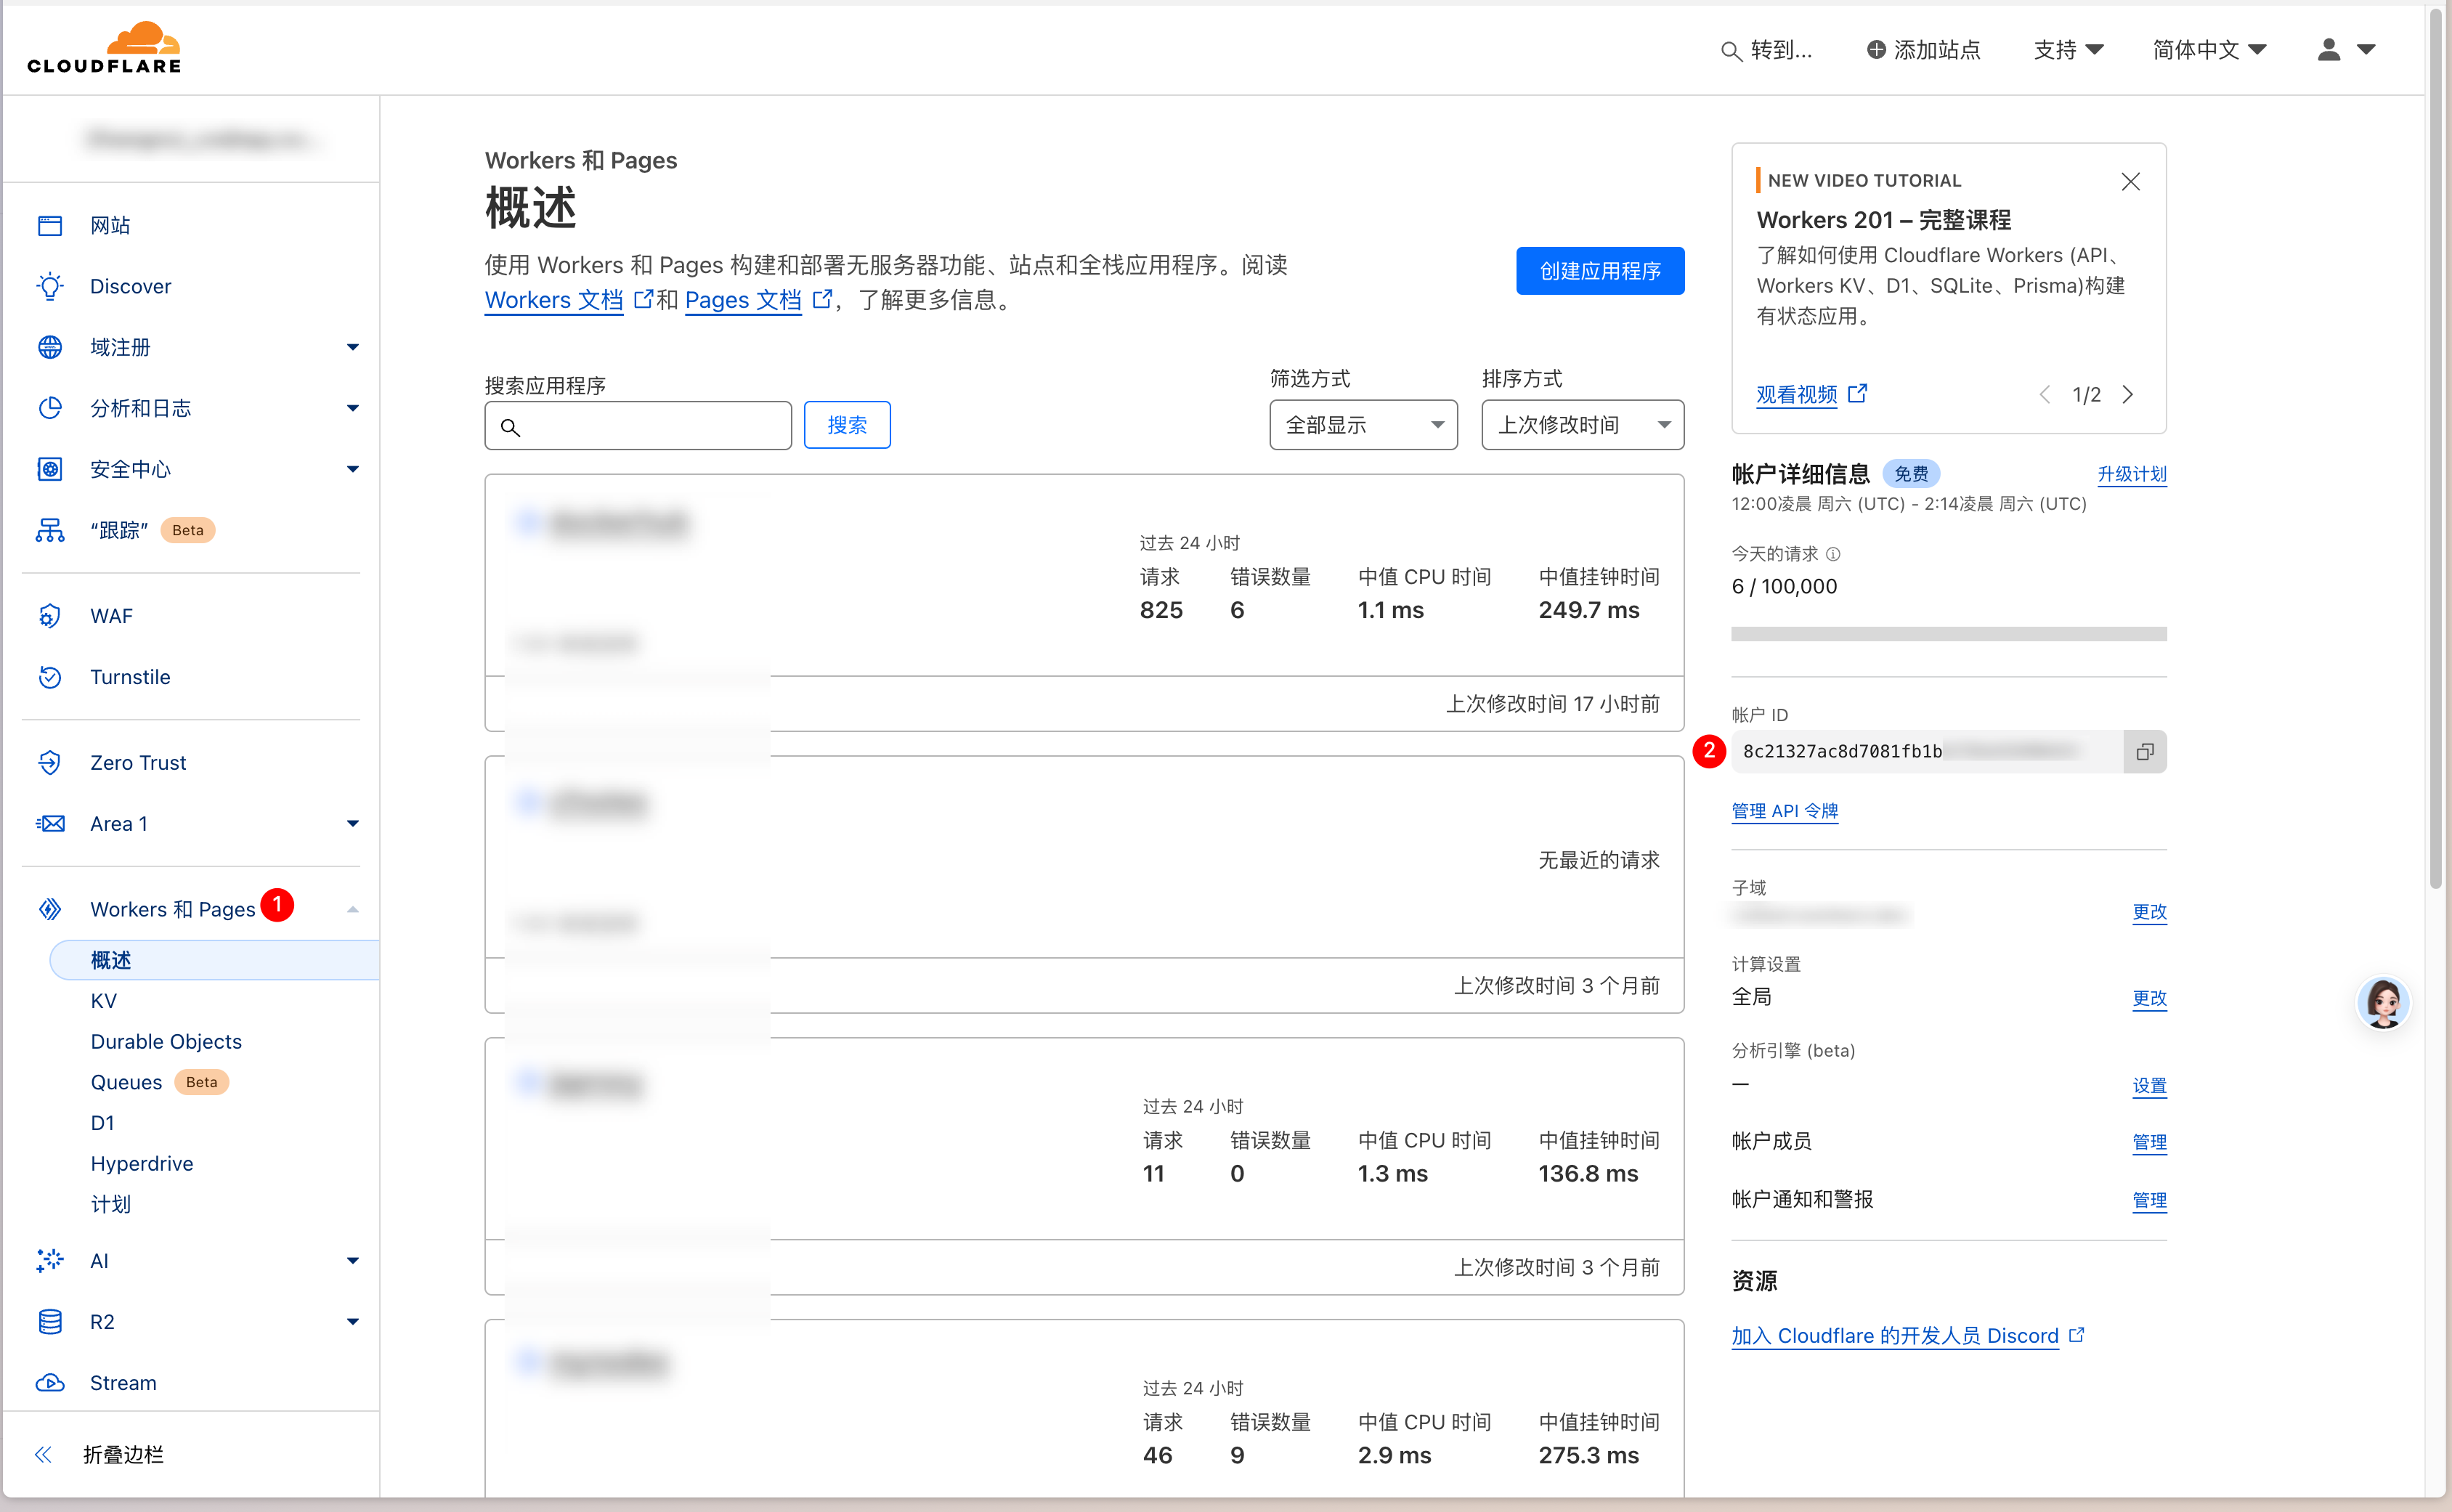Expand the 域注册 sidebar section

pos(353,347)
